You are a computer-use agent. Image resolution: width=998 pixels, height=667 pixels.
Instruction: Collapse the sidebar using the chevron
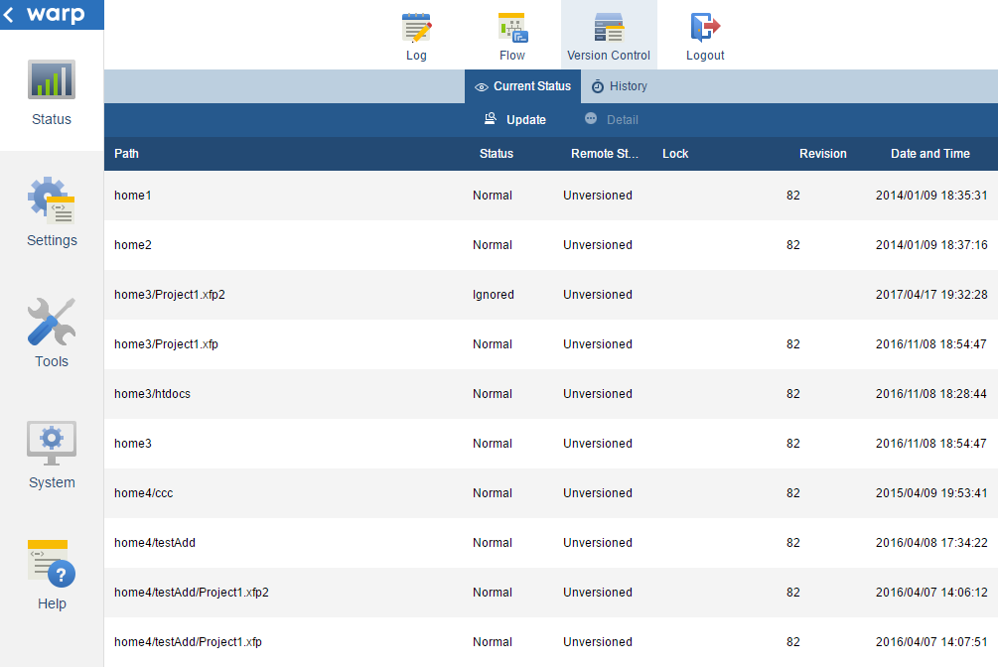click(11, 15)
